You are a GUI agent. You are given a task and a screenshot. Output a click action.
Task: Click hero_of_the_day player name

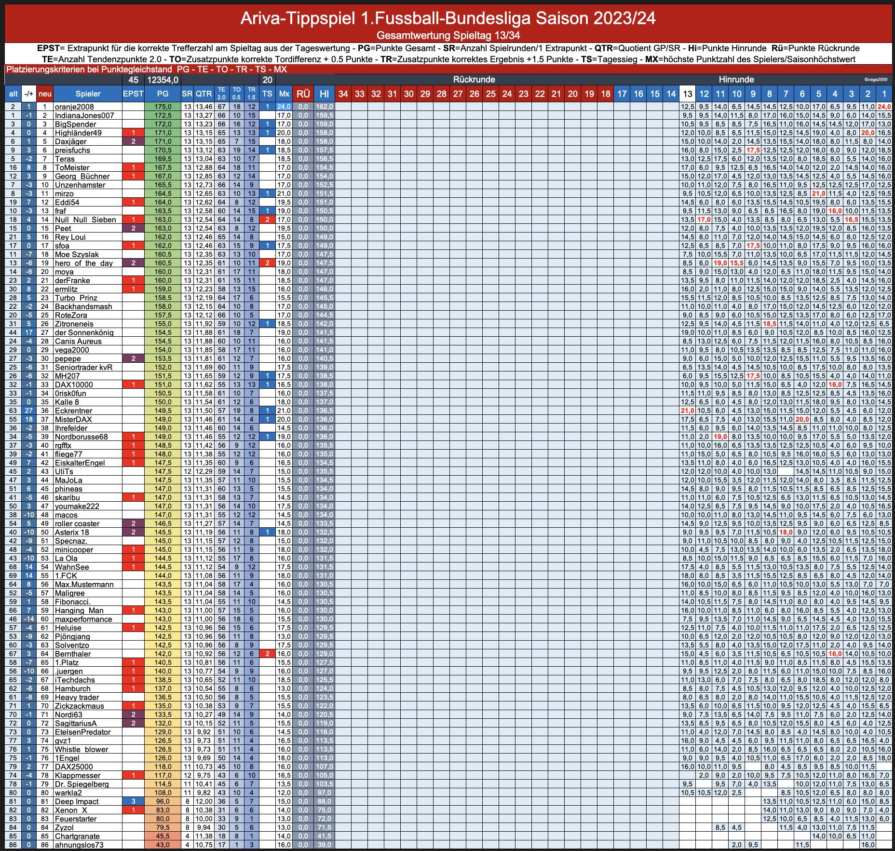point(83,263)
